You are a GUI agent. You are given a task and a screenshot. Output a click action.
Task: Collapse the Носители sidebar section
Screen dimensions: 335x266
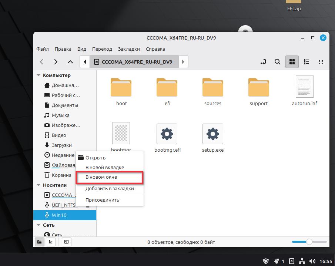coord(38,185)
